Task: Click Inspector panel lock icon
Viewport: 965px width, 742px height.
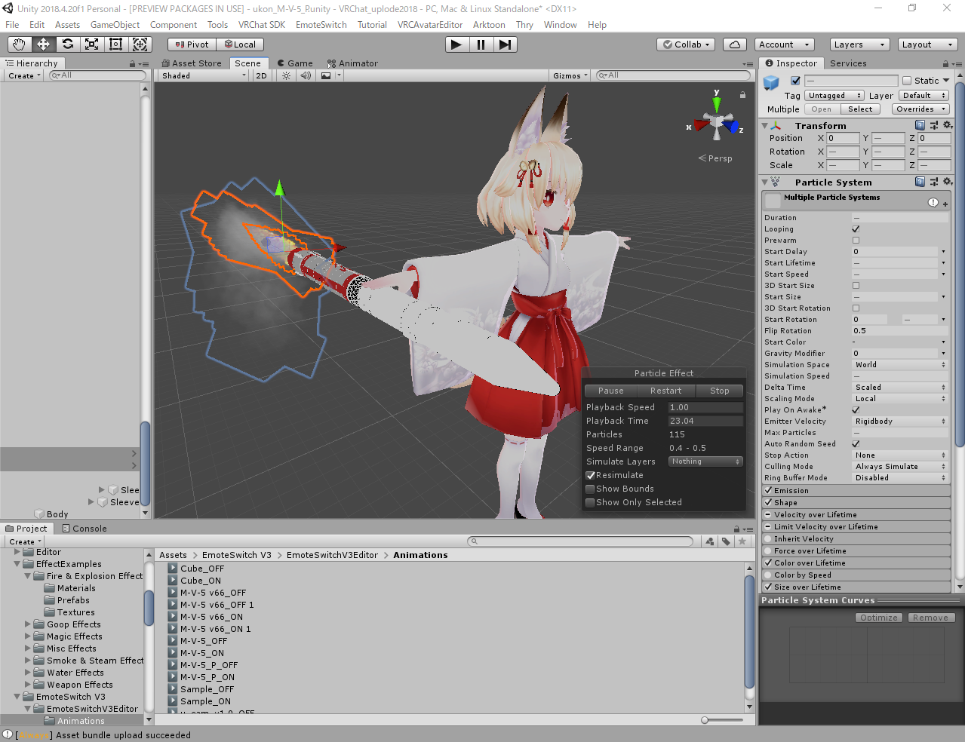Action: (x=947, y=64)
